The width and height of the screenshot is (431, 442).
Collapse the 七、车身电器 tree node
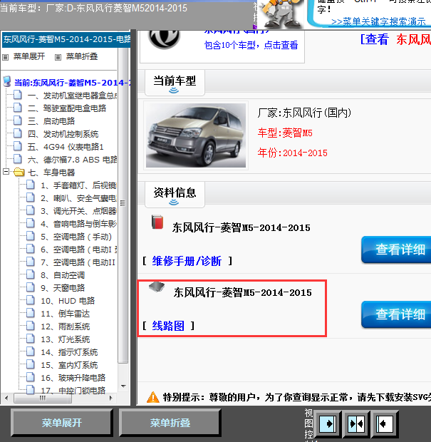6,171
